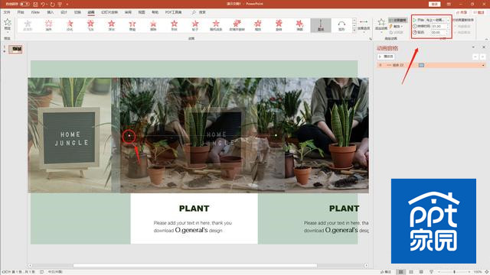
Task: Click the search (搜索) box in ribbon
Action: [x=199, y=12]
